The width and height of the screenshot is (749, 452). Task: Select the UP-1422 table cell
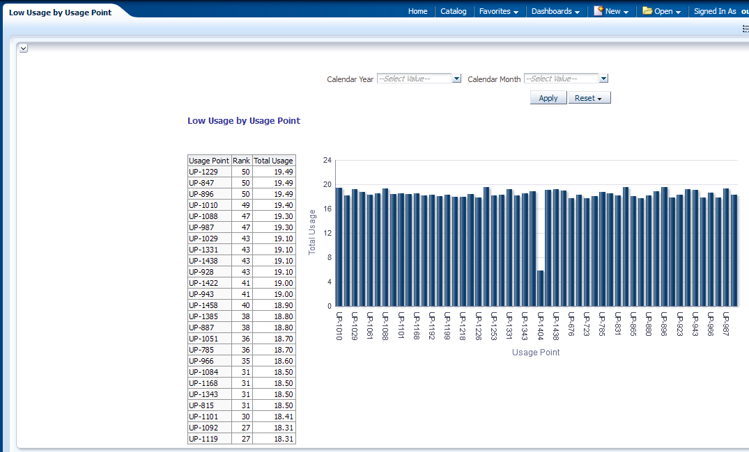point(209,283)
